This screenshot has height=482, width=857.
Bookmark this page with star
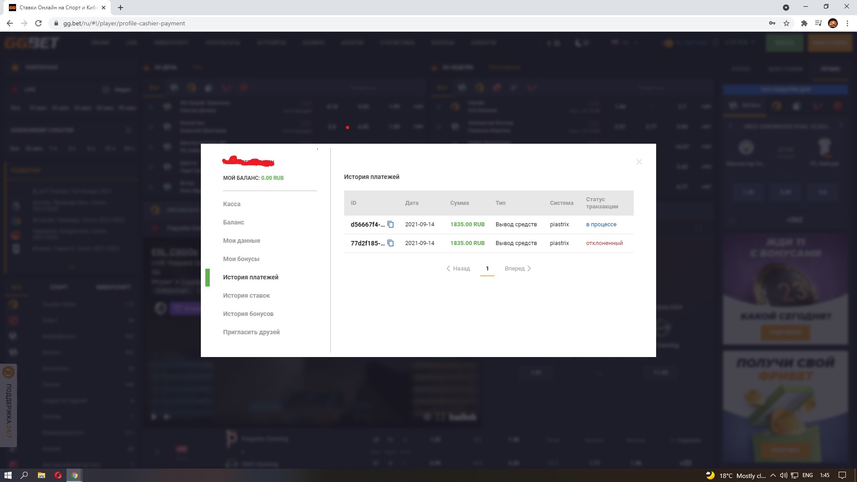[786, 23]
